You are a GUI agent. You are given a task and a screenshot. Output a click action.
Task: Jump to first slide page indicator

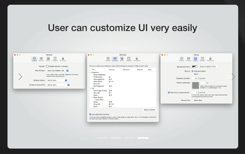tap(102, 138)
